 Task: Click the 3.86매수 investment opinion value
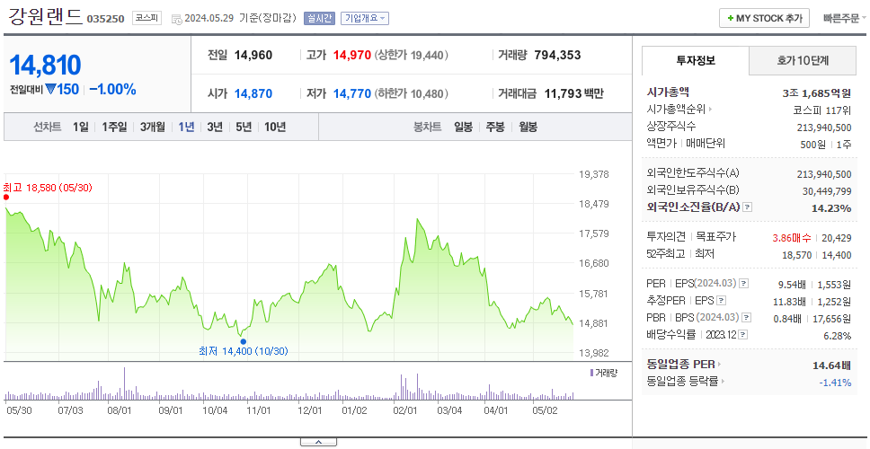pos(792,238)
